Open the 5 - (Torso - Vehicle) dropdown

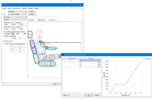(x=17, y=14)
